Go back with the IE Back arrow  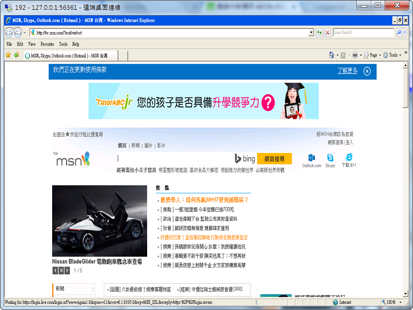click(x=9, y=33)
